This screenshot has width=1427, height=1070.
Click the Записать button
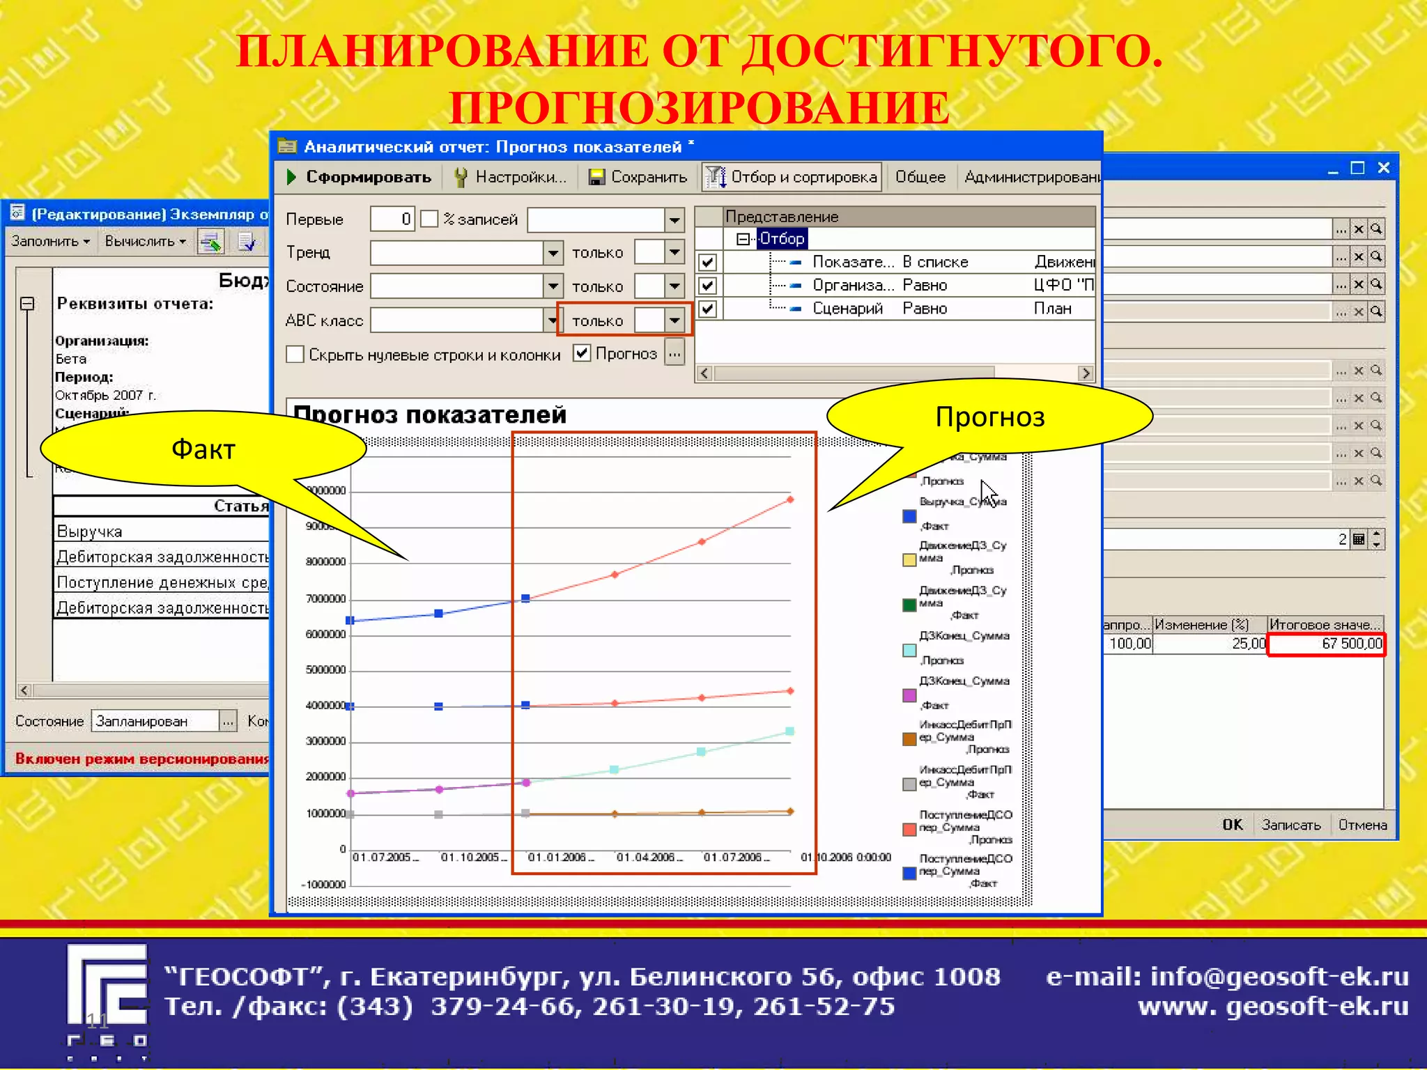1291,825
